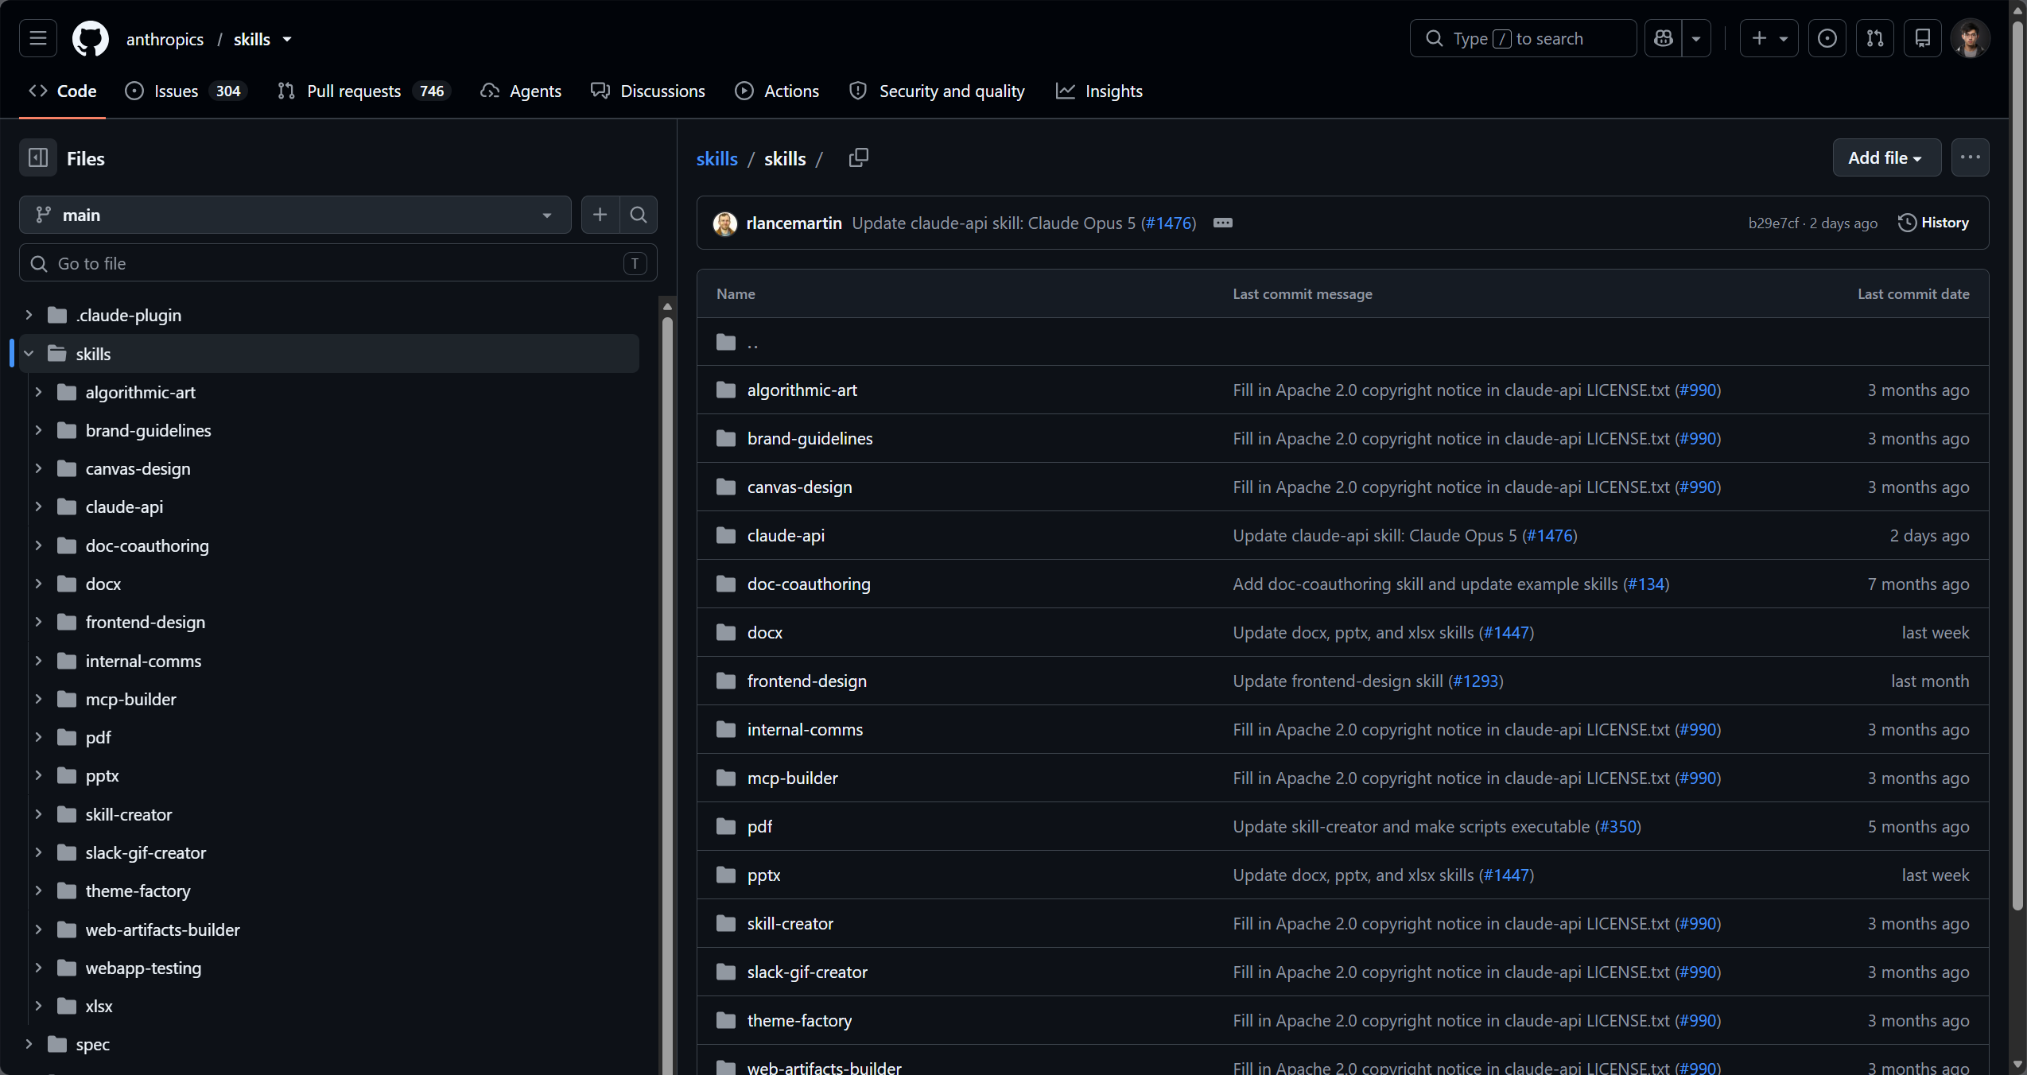The height and width of the screenshot is (1075, 2027).
Task: Click the theme-factory folder icon in table
Action: point(726,1020)
